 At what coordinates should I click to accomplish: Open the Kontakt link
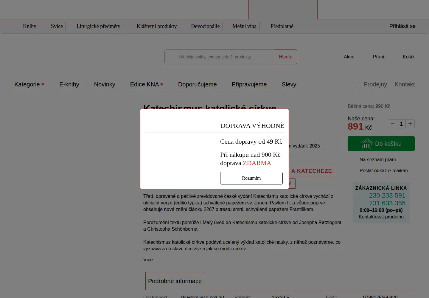[x=405, y=84]
